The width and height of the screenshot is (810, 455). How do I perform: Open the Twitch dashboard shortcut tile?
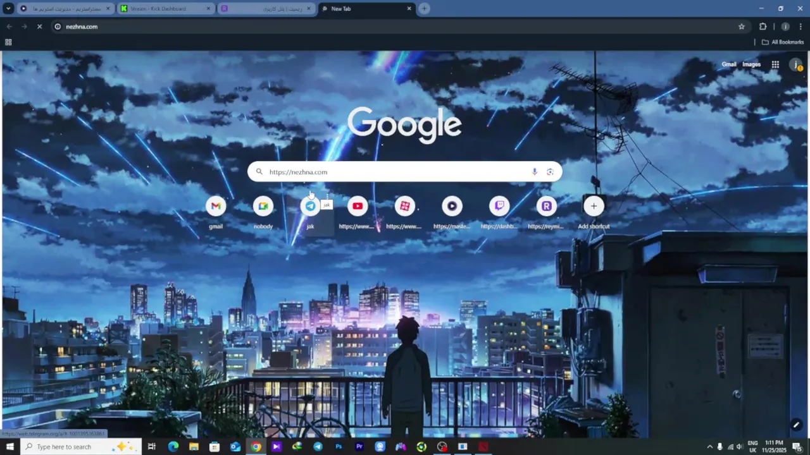pyautogui.click(x=499, y=213)
